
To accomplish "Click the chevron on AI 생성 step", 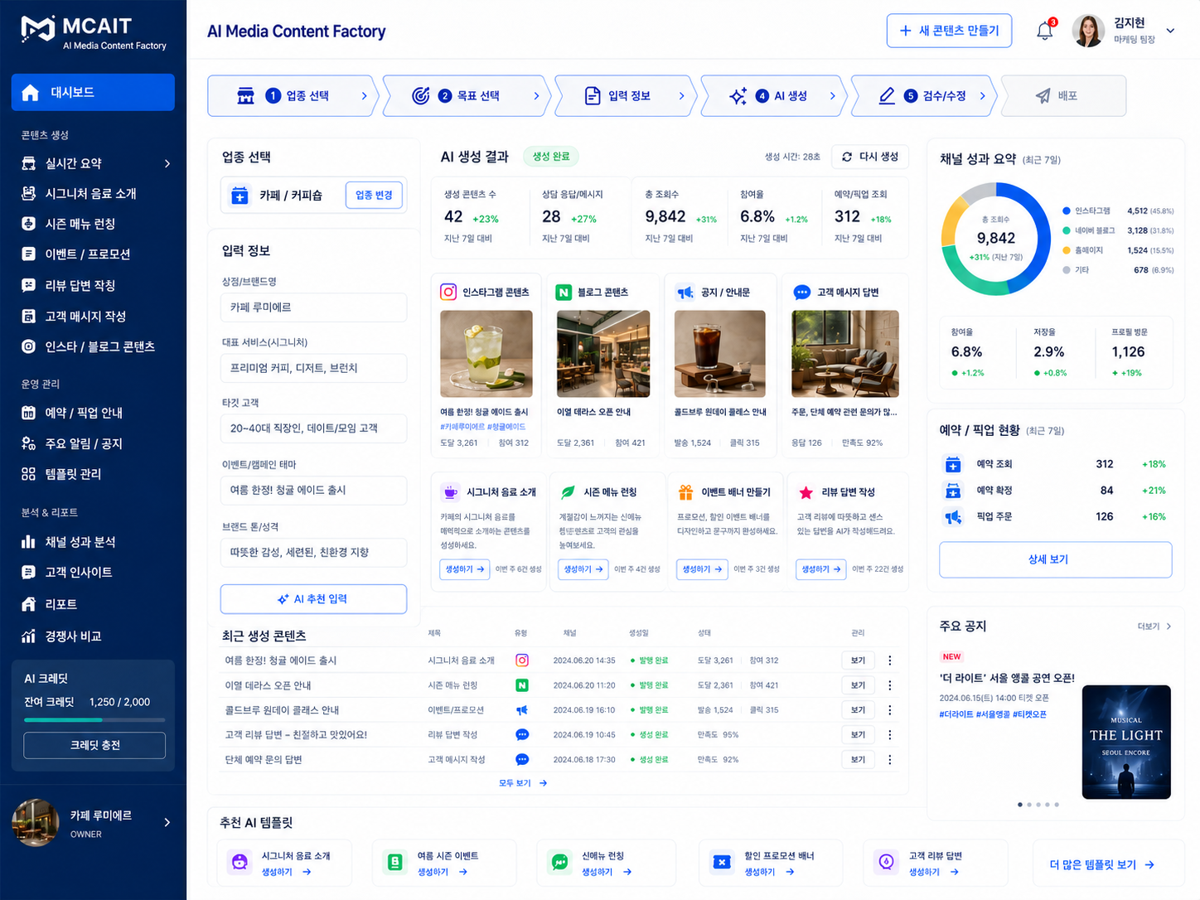I will [833, 96].
